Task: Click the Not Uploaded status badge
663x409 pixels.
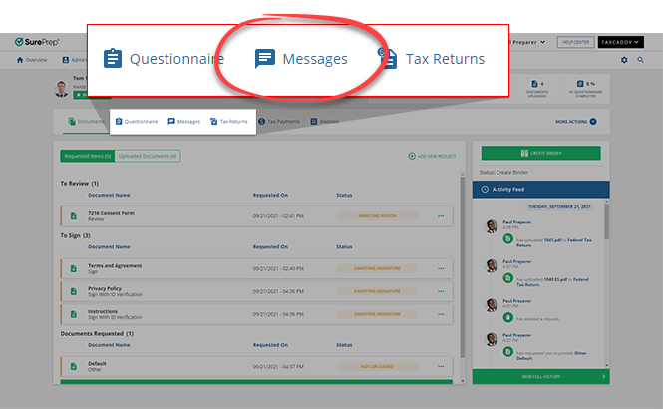Action: [x=377, y=367]
